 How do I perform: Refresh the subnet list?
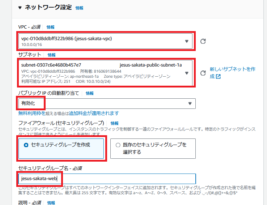(203, 73)
